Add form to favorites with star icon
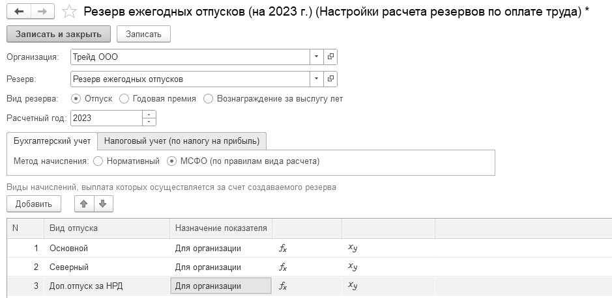 pos(69,12)
